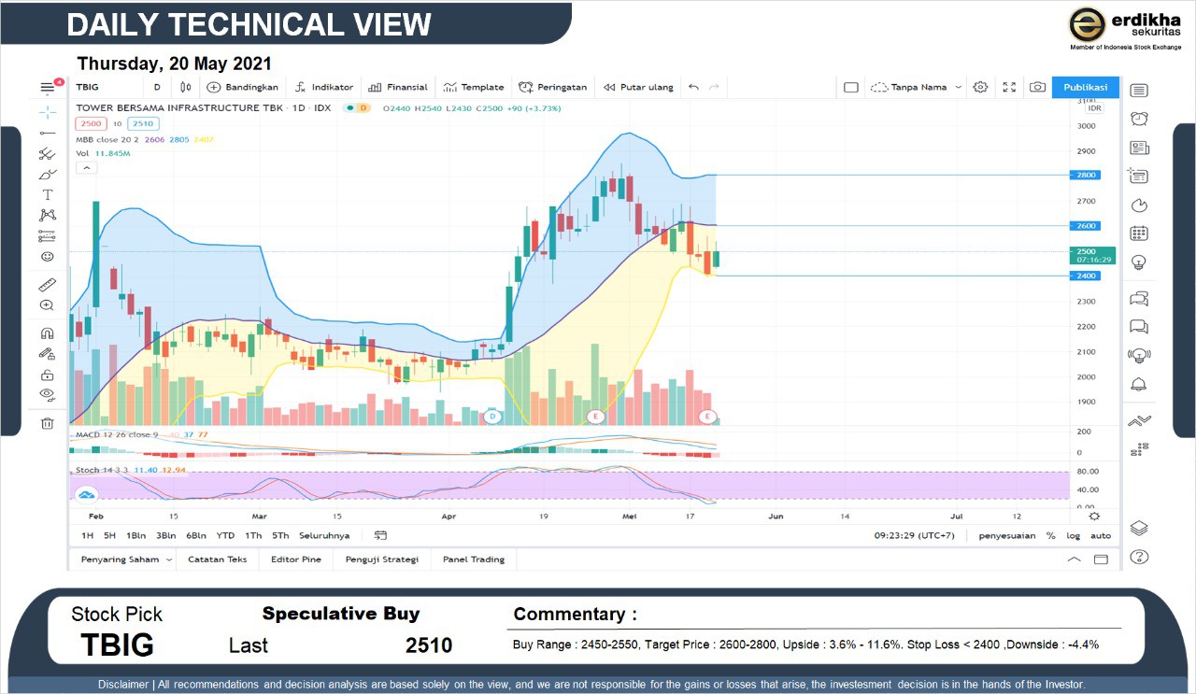Image resolution: width=1196 pixels, height=694 pixels.
Task: Toggle percent scale on price axis
Action: tap(1050, 536)
